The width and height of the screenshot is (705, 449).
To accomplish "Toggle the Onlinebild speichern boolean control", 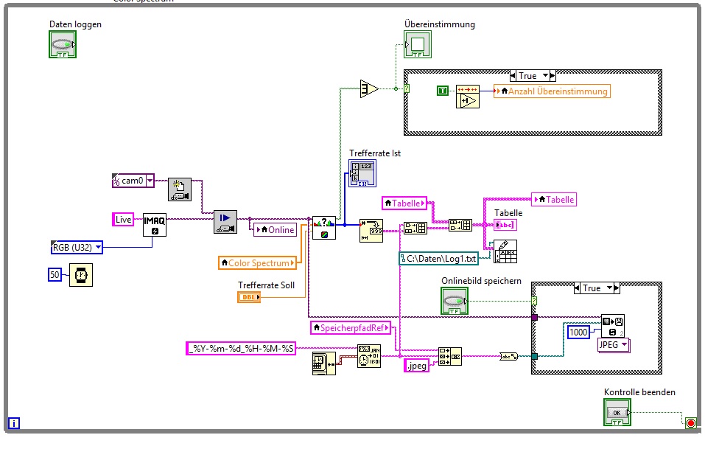I will (x=455, y=301).
